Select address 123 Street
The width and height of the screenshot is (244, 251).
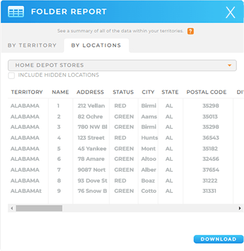[x=91, y=138]
